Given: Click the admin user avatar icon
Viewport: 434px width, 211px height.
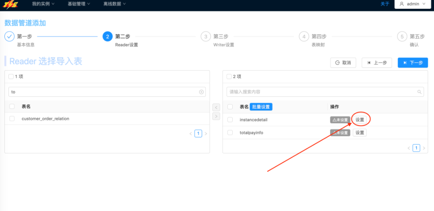Looking at the screenshot, I should click(402, 4).
